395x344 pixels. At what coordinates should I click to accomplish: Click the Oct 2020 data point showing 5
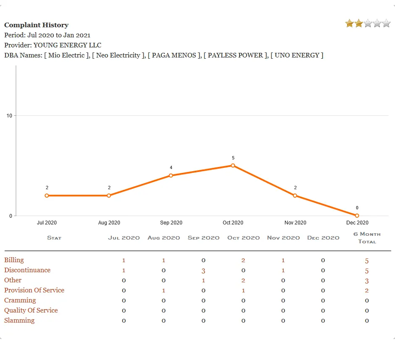point(233,166)
